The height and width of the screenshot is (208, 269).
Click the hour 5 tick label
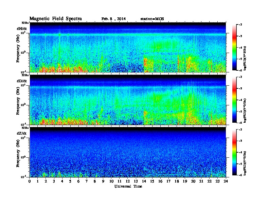[x=70, y=181]
